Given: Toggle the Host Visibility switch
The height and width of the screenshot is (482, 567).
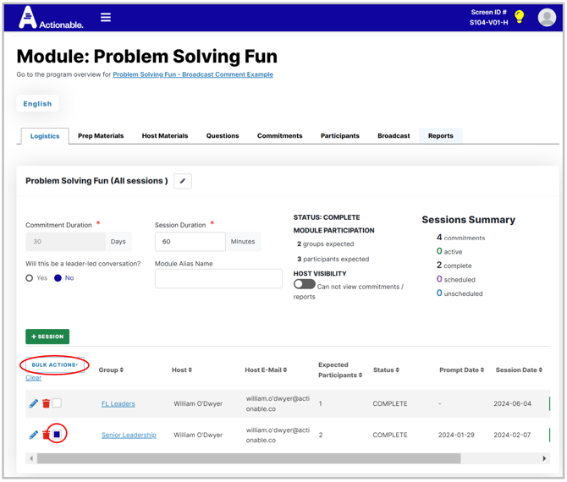Looking at the screenshot, I should click(304, 284).
